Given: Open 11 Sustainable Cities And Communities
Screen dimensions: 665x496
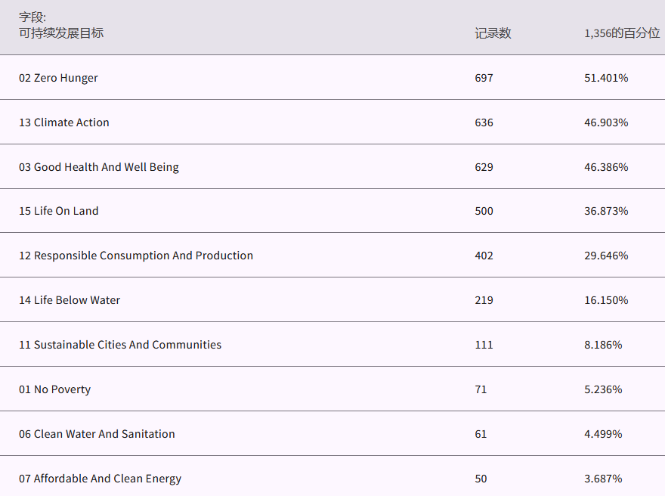Looking at the screenshot, I should pyautogui.click(x=120, y=345).
